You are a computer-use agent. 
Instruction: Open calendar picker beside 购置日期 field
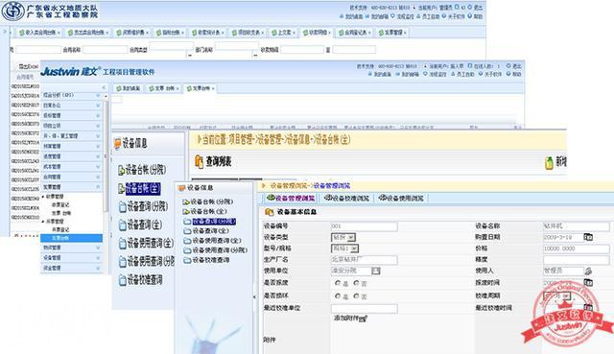coord(588,237)
